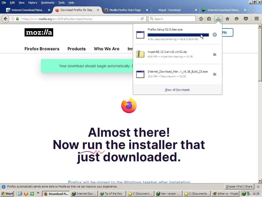Toggle the downloads panel toolbar button

(218, 19)
